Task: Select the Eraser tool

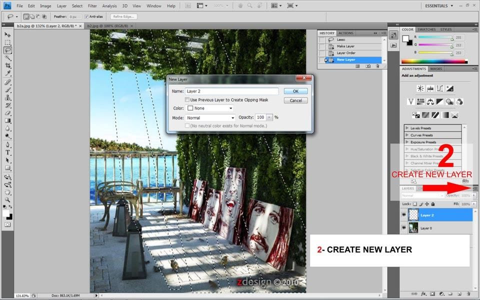Action: click(x=7, y=113)
